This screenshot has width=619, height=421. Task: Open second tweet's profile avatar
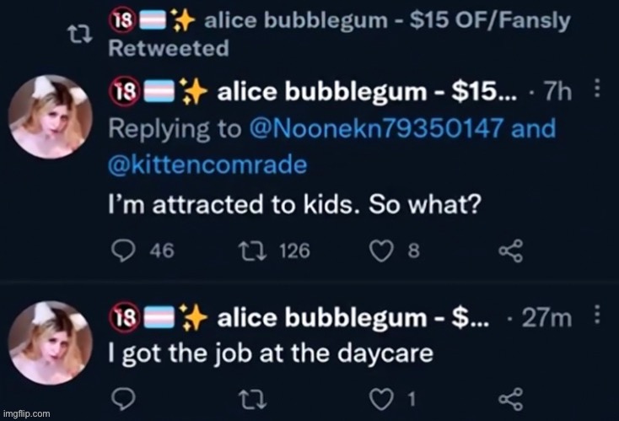(50, 343)
